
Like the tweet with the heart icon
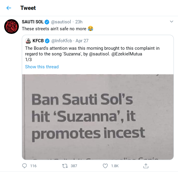(x=105, y=166)
